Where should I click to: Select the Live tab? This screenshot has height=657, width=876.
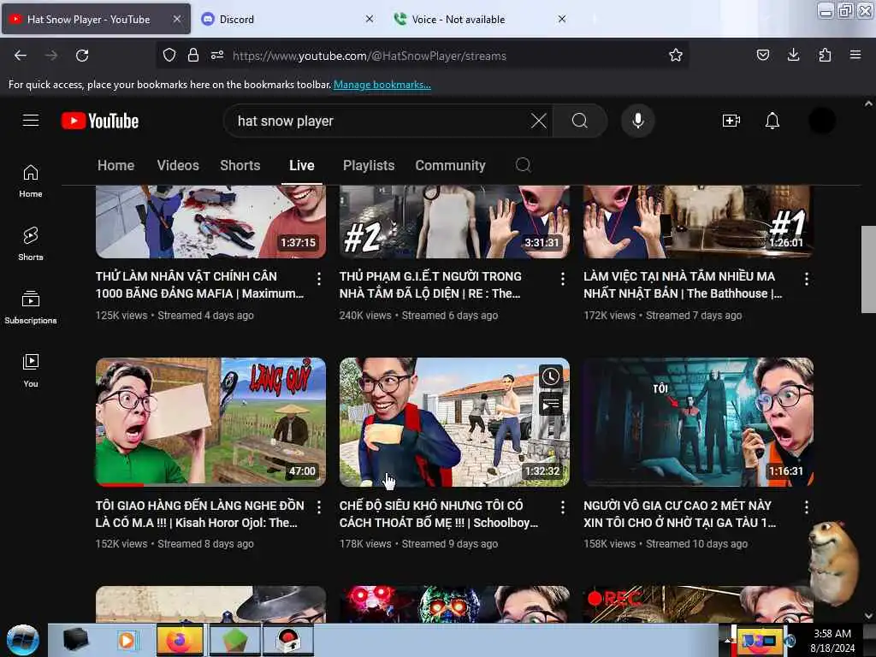click(x=302, y=165)
